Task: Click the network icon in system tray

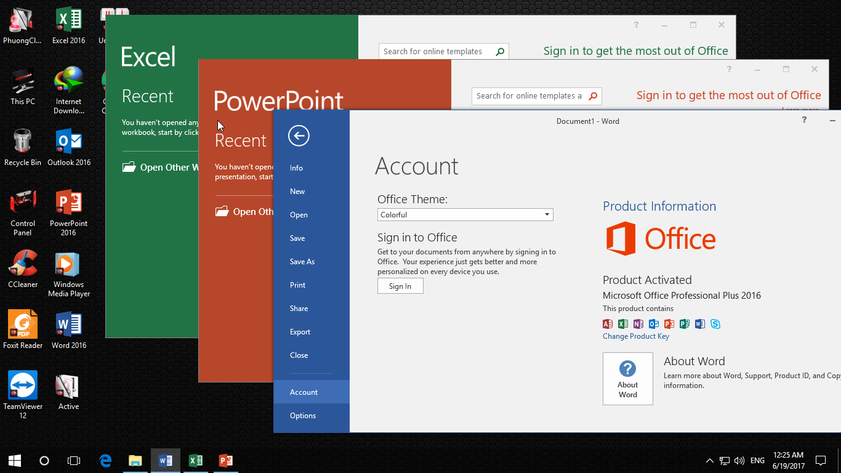Action: 725,460
